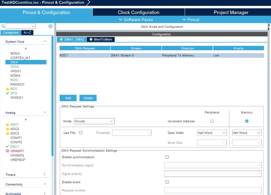
Task: Open the MemToMem tab
Action: click(101, 39)
